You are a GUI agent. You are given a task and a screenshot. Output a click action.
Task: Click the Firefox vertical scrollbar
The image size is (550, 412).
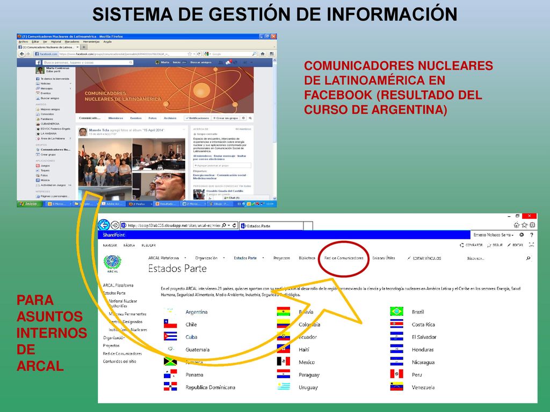point(274,130)
